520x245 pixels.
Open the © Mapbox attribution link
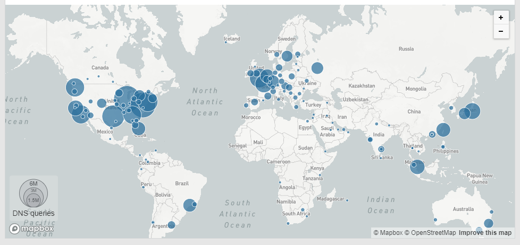point(387,233)
